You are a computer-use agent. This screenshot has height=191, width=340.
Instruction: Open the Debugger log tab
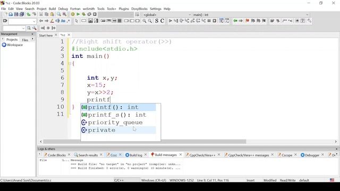click(x=312, y=155)
